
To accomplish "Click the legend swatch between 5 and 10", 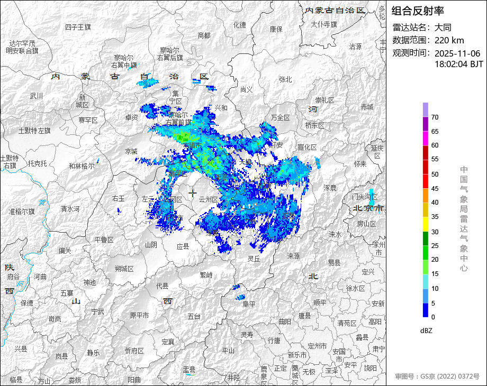I will coord(425,296).
